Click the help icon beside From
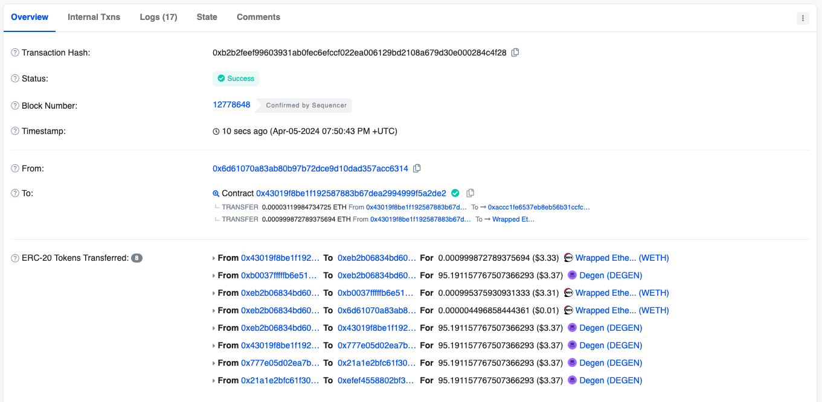Viewport: 822px width, 402px height. click(x=15, y=169)
